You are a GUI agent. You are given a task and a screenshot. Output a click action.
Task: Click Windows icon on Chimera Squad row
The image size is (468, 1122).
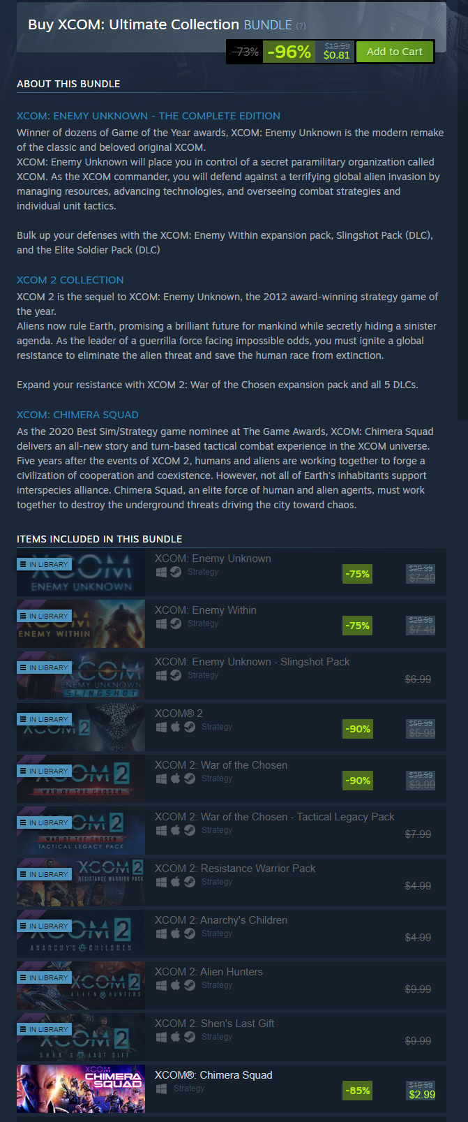pos(161,1088)
